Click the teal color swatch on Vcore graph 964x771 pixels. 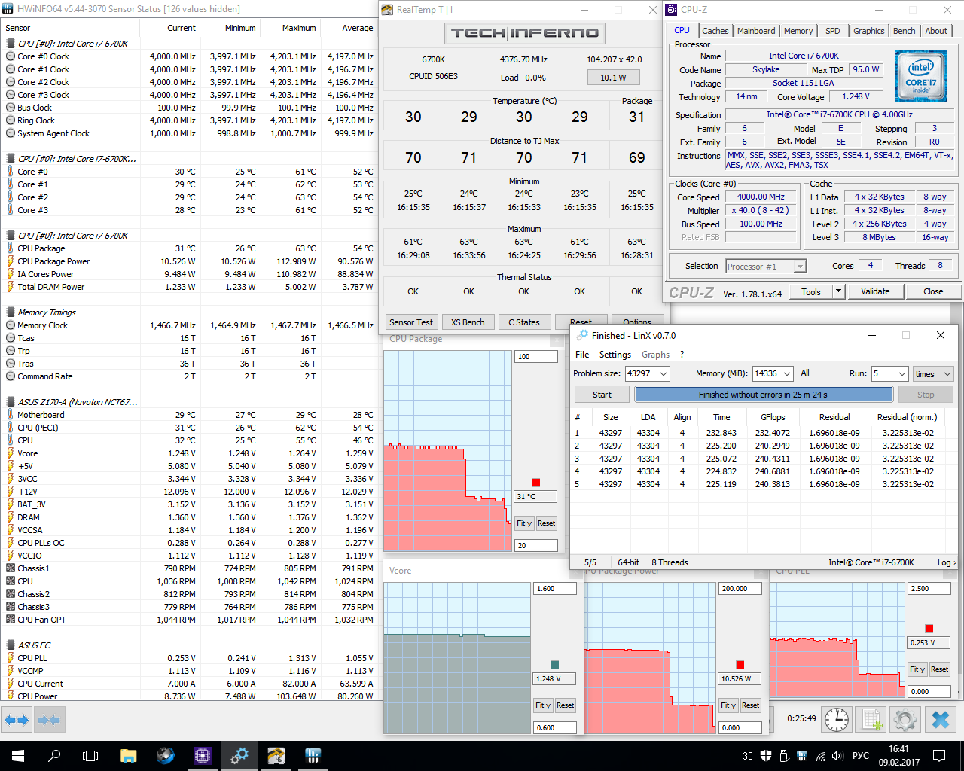point(555,665)
